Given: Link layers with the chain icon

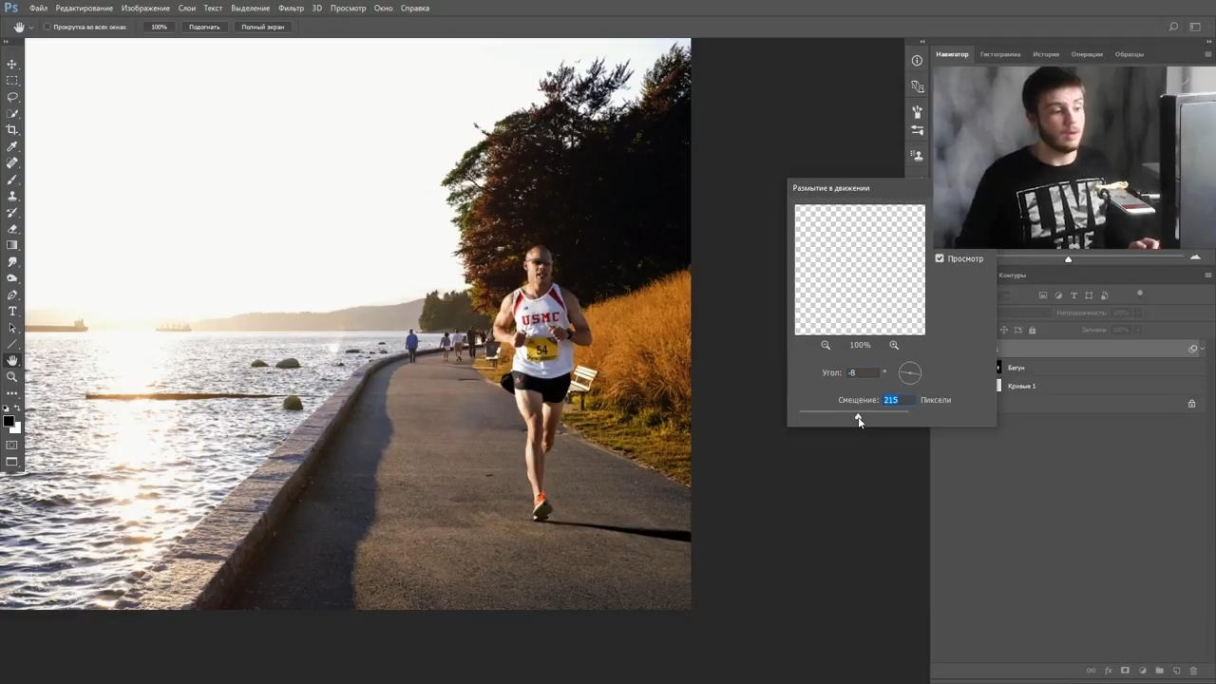Looking at the screenshot, I should (1091, 671).
